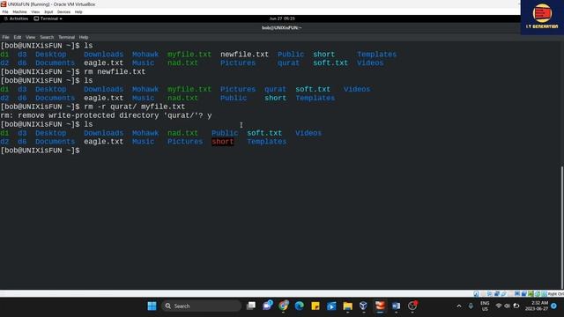
Task: Open the terminal window Help menu
Action: click(84, 37)
